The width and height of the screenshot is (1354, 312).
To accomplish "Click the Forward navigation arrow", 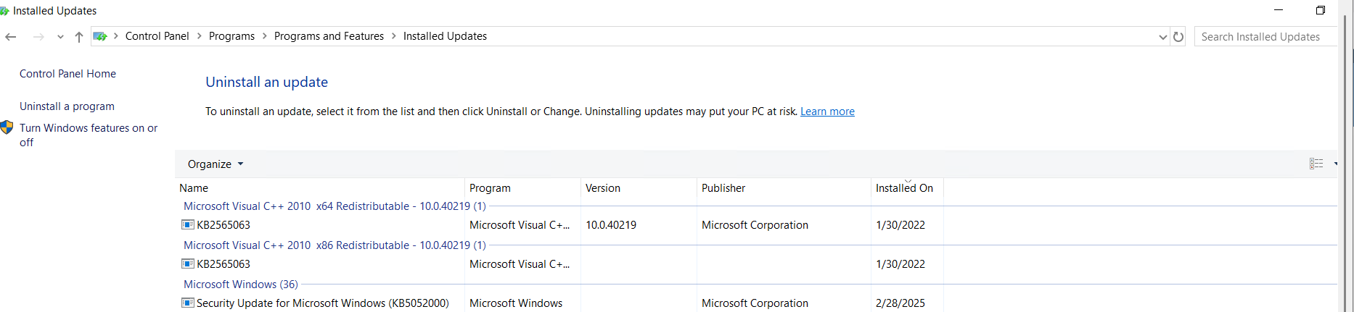I will [x=38, y=37].
